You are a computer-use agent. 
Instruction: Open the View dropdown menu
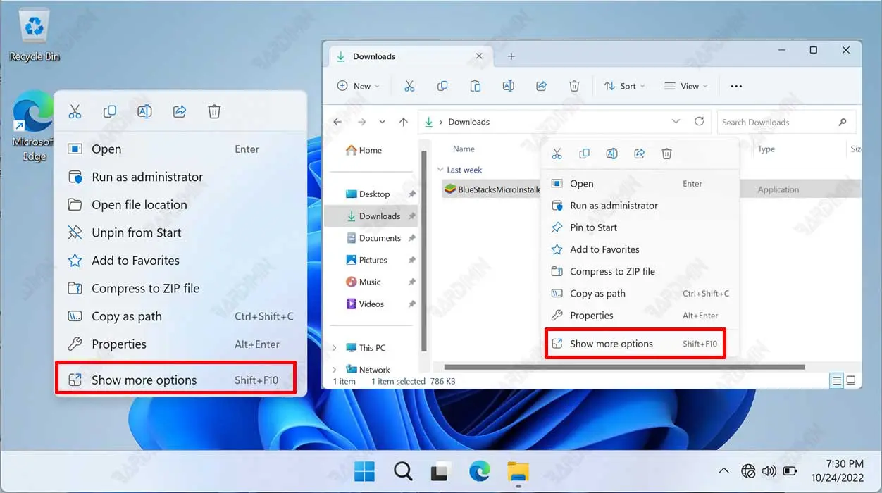(x=685, y=86)
